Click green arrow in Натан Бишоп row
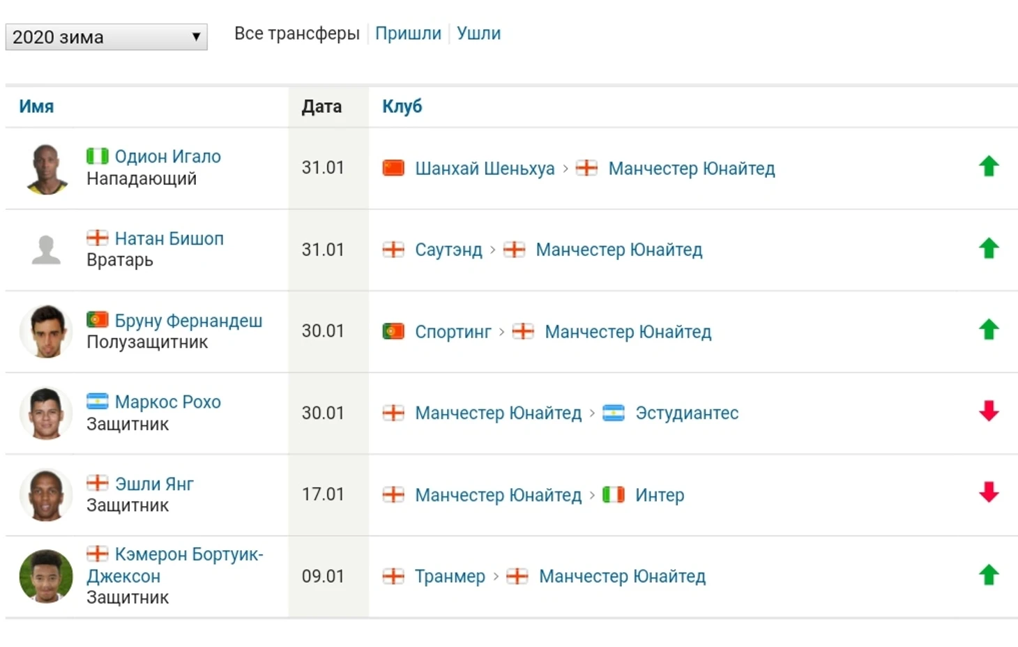Viewport: 1018px width, 647px height. [x=989, y=248]
